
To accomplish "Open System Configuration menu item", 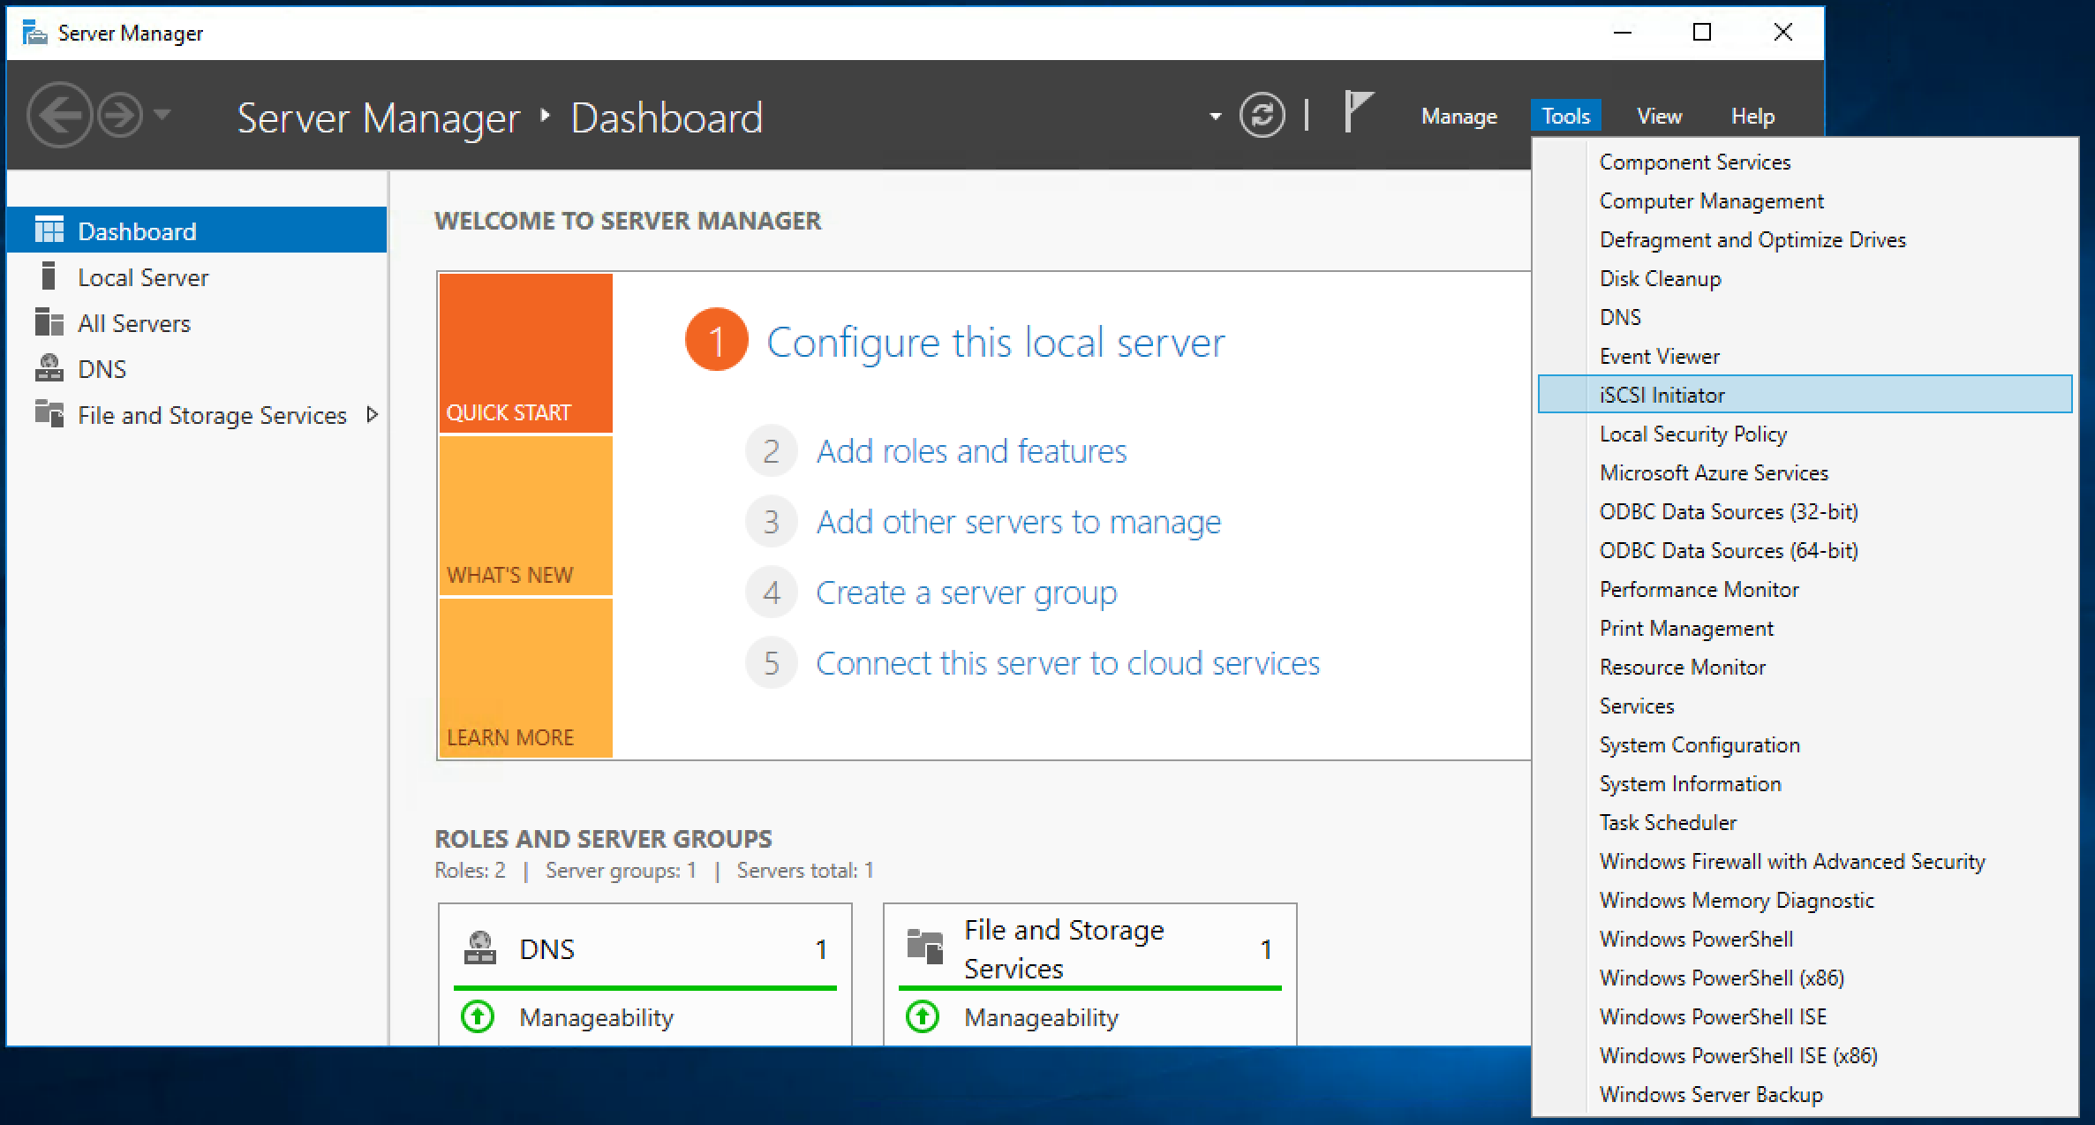I will coord(1805,744).
